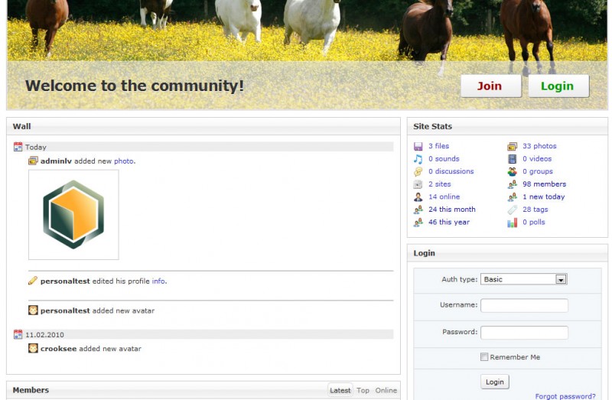Click the red Join button

(490, 86)
